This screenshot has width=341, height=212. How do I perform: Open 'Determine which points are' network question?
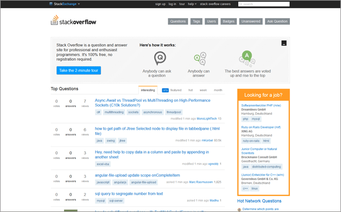[x=260, y=209]
